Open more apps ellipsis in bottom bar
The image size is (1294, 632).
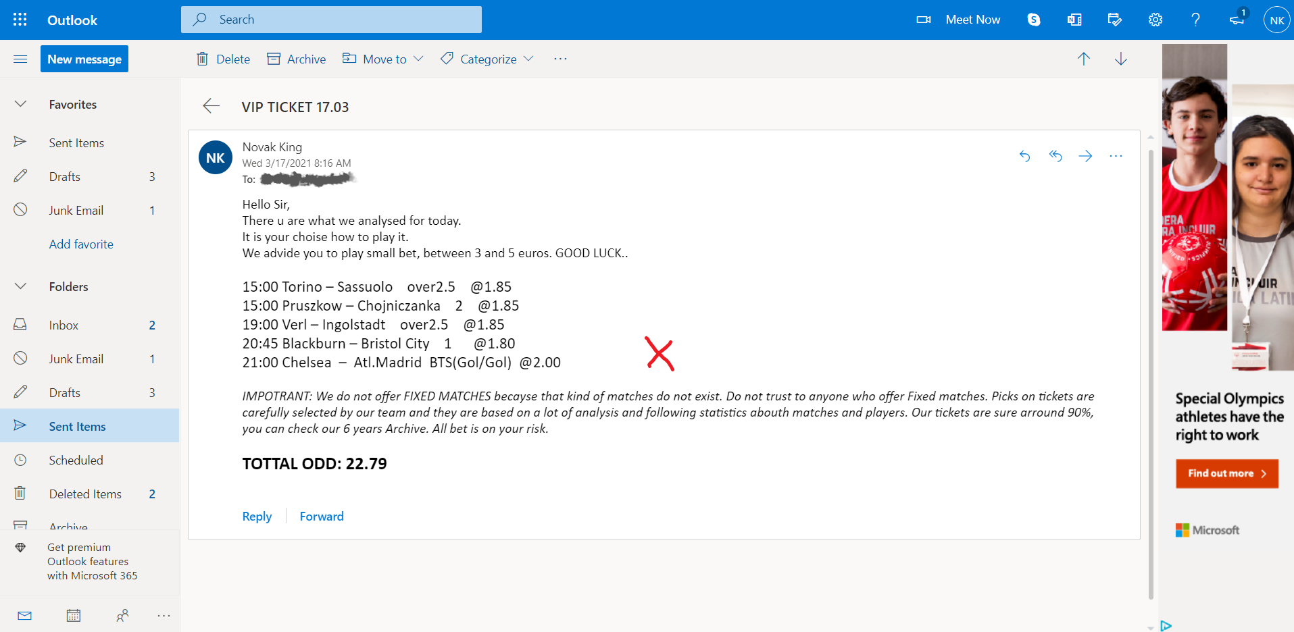164,615
